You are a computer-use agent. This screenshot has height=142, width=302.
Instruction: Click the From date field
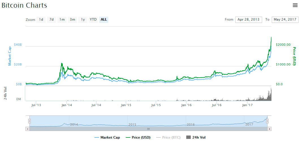(249, 20)
